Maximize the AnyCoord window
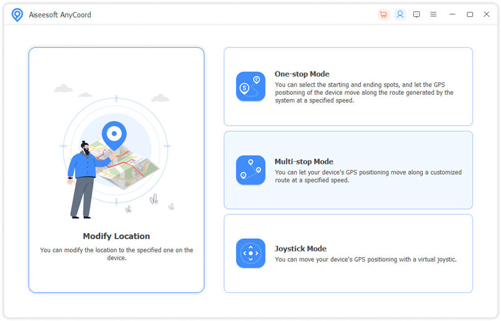Viewport: 501px width, 321px height. tap(470, 14)
